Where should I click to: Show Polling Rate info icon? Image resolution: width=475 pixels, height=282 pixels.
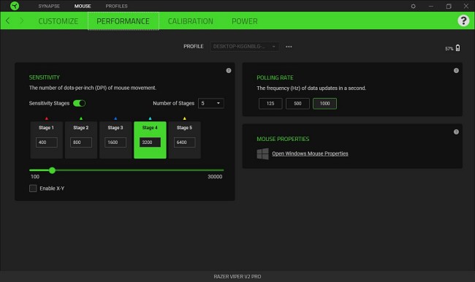coord(456,71)
